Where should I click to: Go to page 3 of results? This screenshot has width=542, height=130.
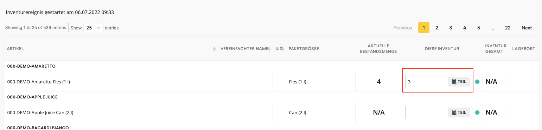[x=451, y=28]
